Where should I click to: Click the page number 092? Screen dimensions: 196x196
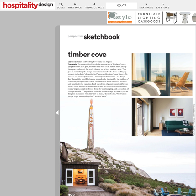click(x=71, y=195)
